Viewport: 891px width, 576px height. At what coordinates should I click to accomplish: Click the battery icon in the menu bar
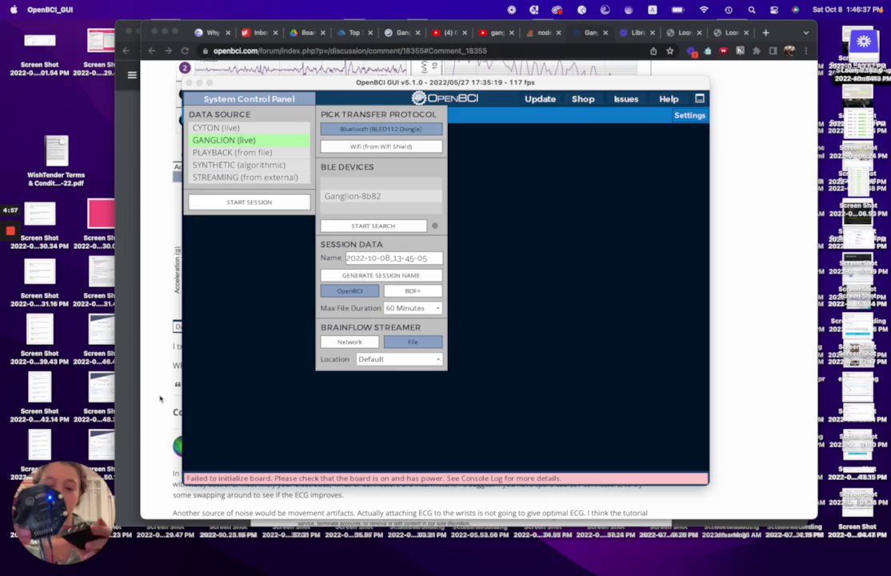pos(678,10)
